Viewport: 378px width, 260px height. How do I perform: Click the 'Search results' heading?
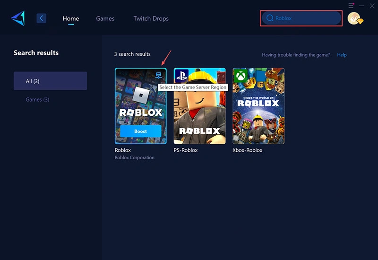[x=36, y=53]
